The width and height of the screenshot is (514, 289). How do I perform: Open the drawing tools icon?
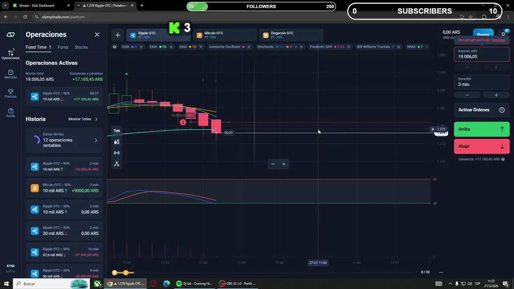[116, 164]
